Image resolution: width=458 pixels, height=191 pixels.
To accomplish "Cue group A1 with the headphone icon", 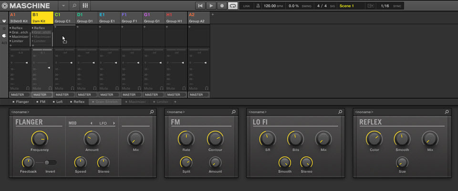I will click(28, 88).
